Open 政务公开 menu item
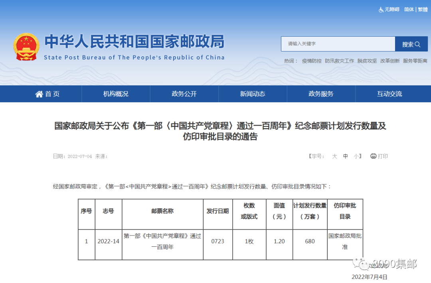This screenshot has width=431, height=283. click(184, 94)
